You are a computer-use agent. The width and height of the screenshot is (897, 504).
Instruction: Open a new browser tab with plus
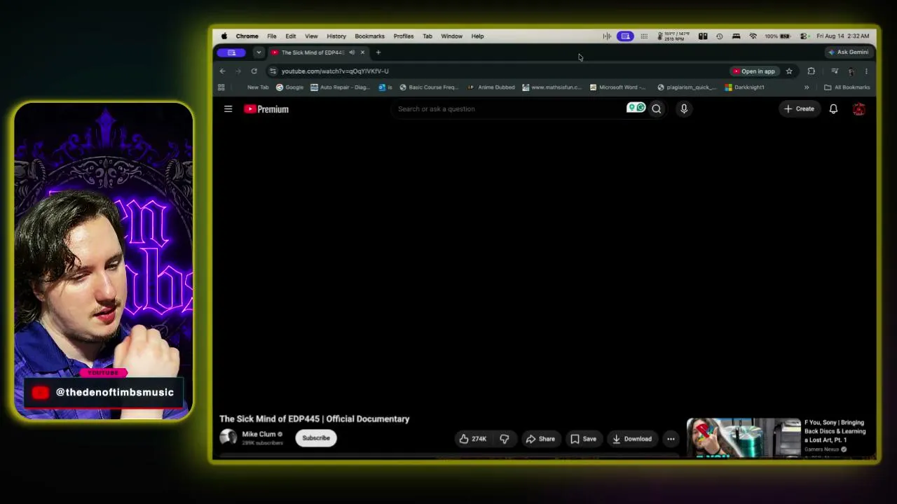[378, 52]
